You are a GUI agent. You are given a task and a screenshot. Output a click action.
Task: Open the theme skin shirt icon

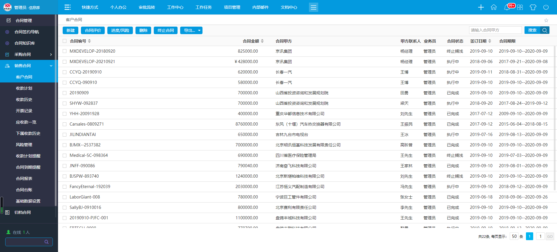pos(533,7)
